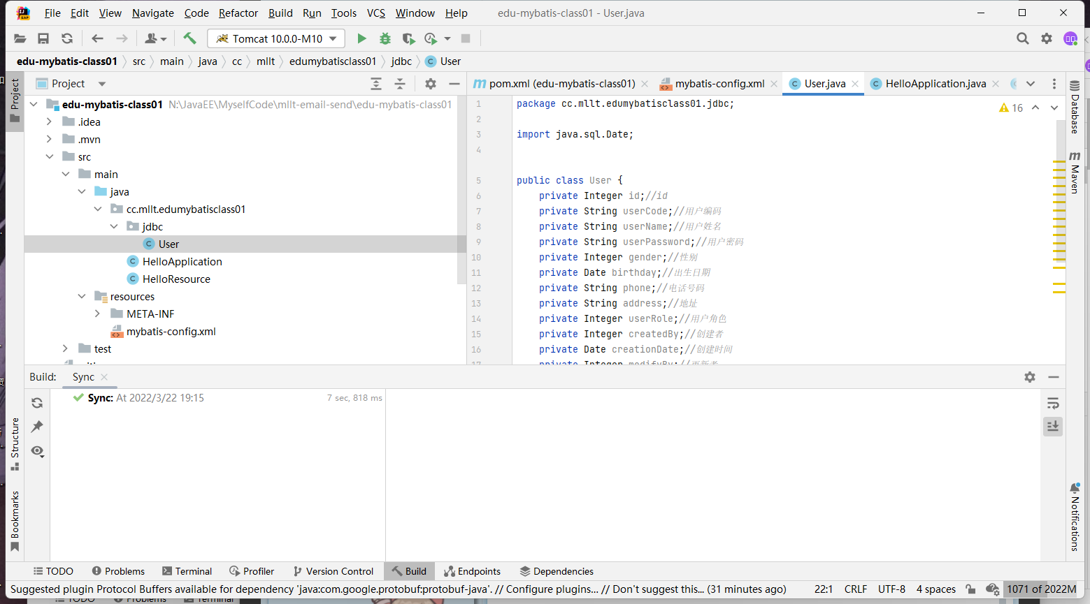Switch to pom.xml editor tab
The image size is (1090, 604).
pyautogui.click(x=561, y=84)
